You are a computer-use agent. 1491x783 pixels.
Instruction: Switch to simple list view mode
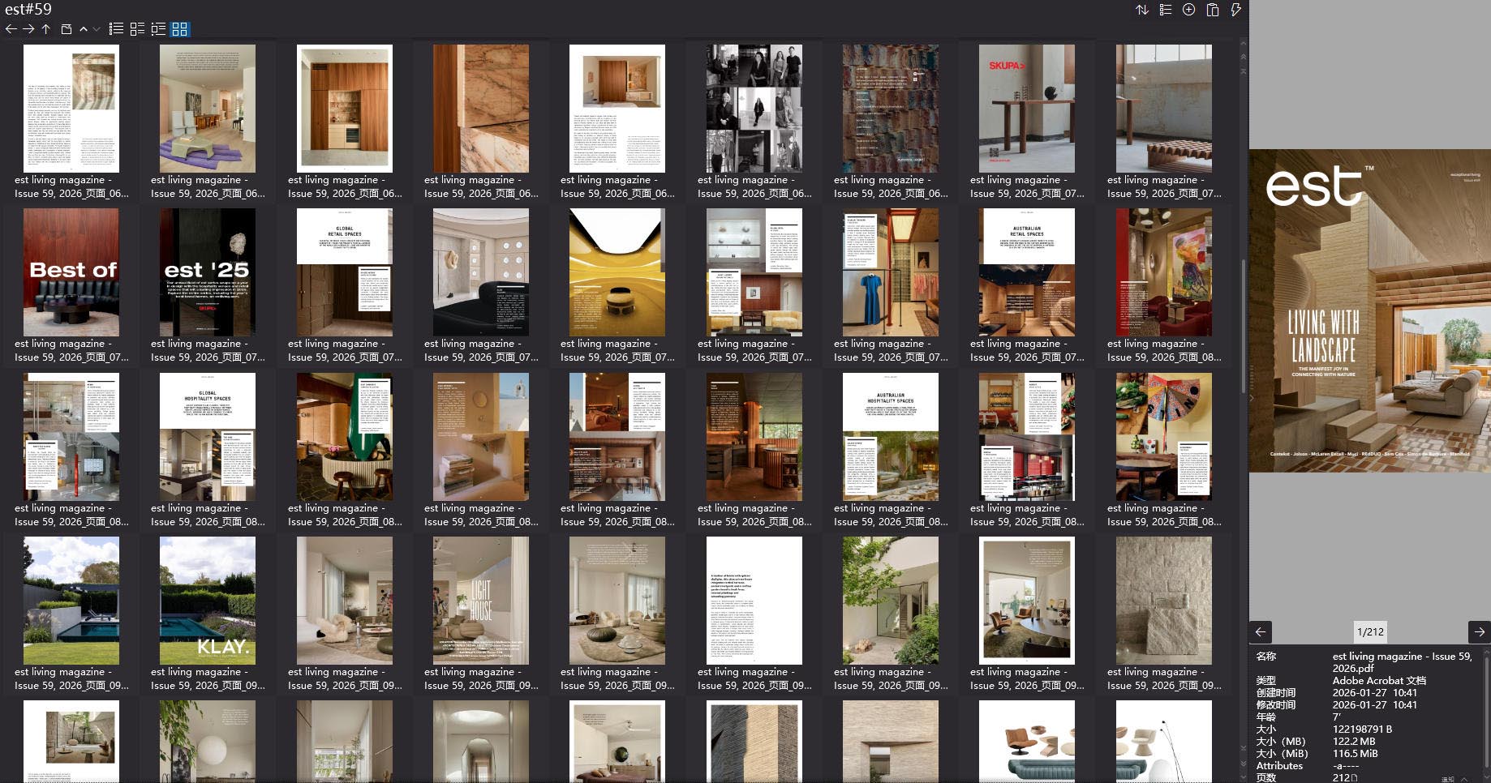click(x=116, y=29)
